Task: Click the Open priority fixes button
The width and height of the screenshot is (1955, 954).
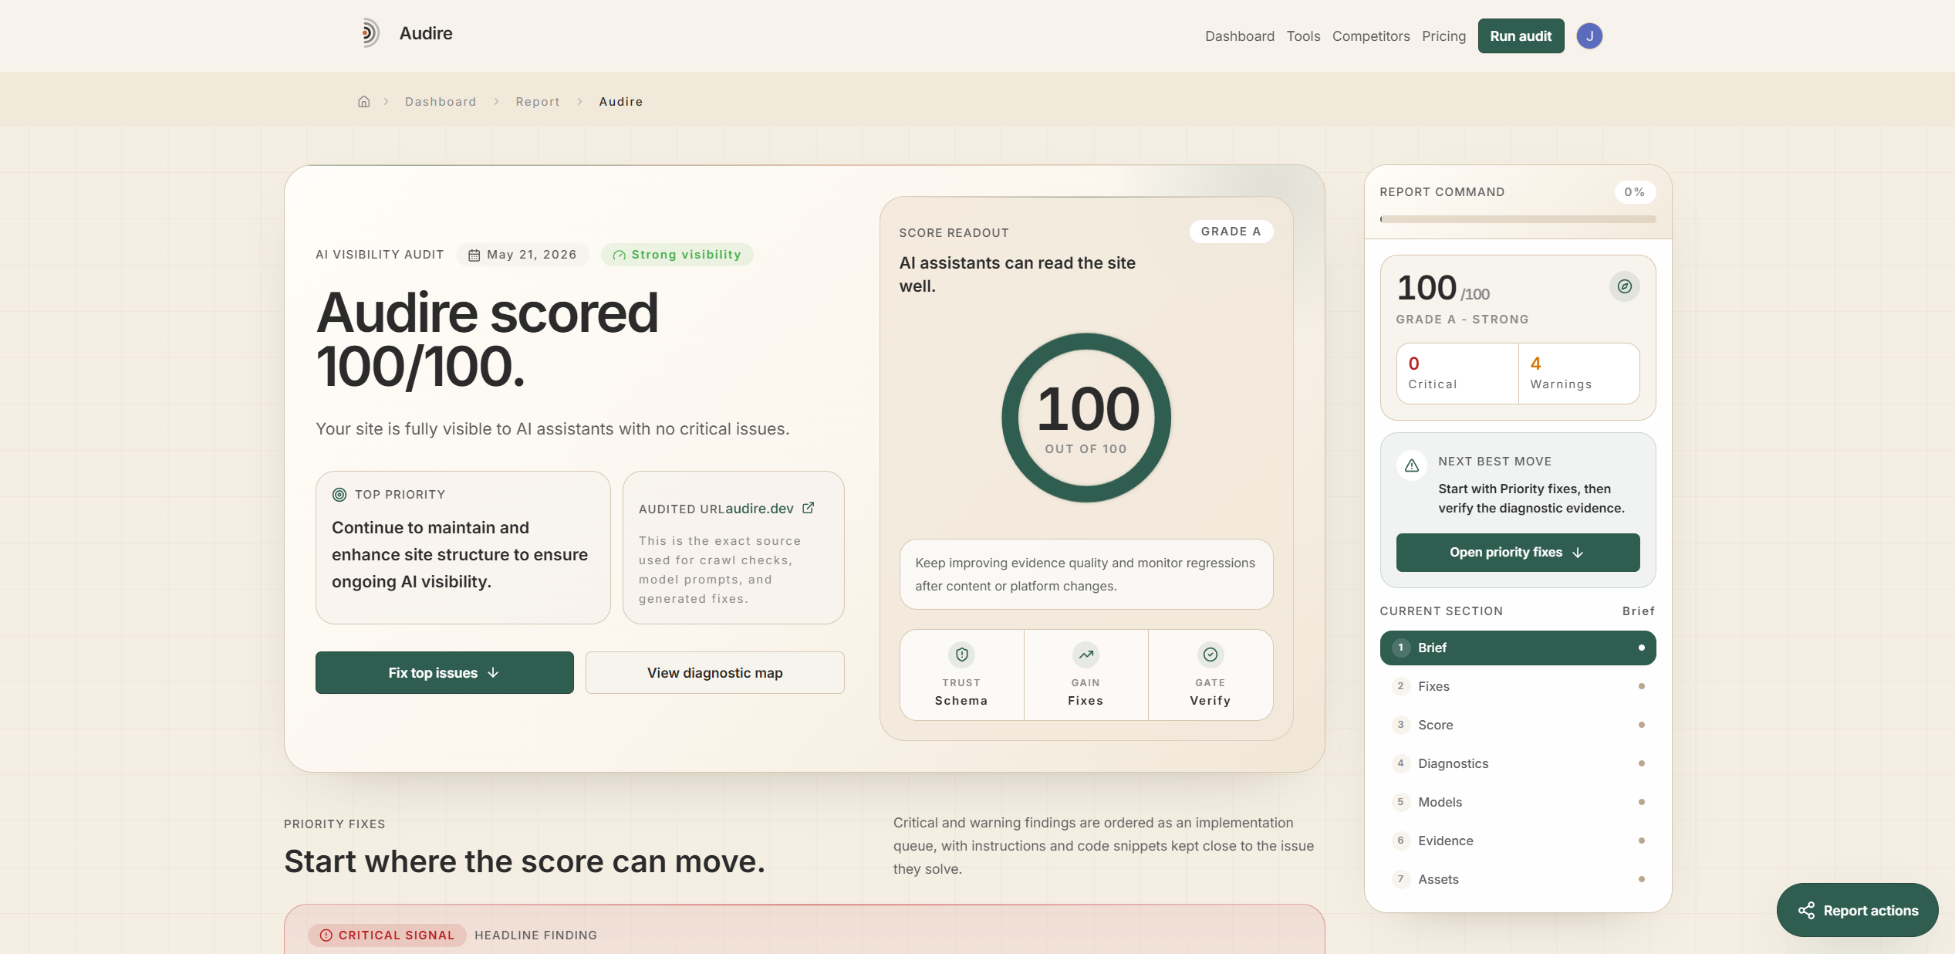Action: click(1518, 553)
